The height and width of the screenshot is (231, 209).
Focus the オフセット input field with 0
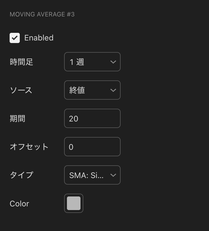pos(92,147)
